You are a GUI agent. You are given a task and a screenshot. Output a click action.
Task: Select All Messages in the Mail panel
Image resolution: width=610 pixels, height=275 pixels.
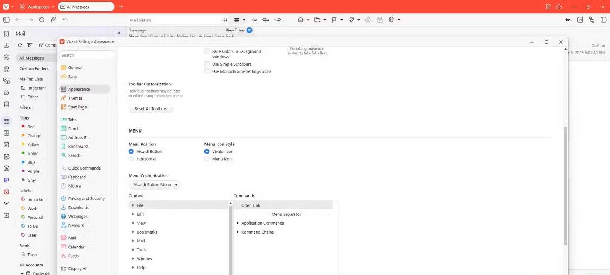click(x=31, y=58)
